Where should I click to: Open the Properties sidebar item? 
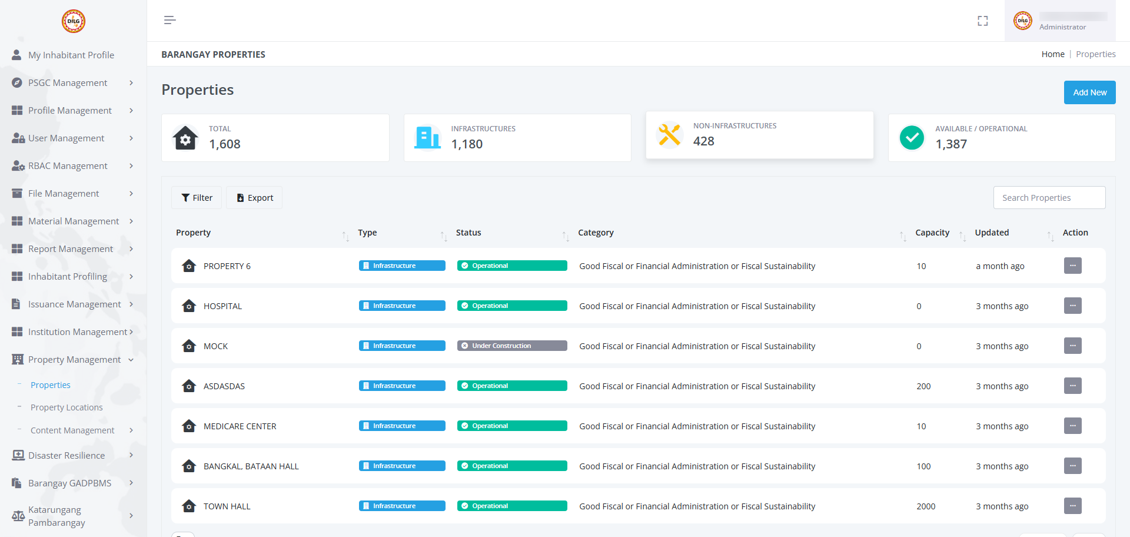(51, 384)
